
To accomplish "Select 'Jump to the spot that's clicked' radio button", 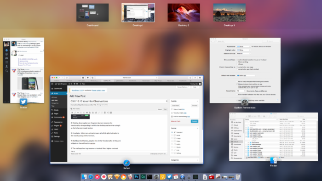I will [x=237, y=69].
